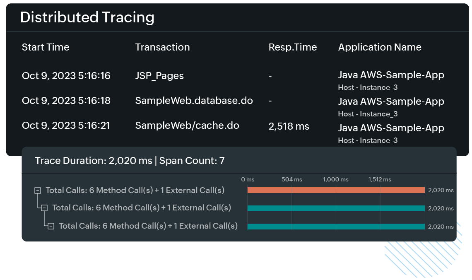Select the bottom teal span bar

[x=335, y=227]
